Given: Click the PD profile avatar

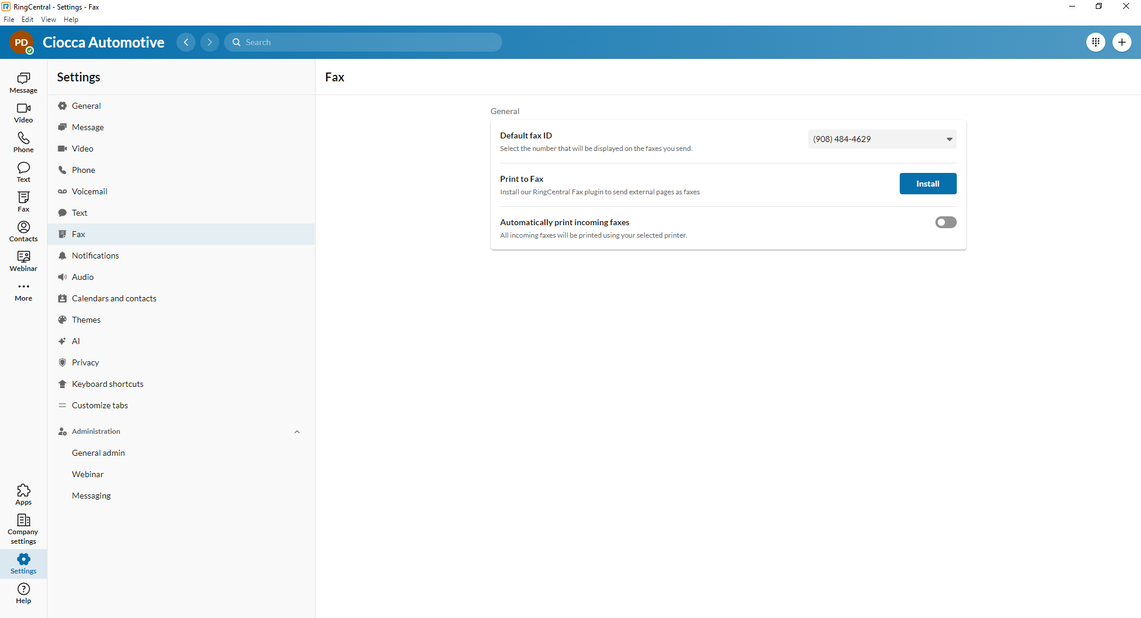Looking at the screenshot, I should (x=21, y=42).
